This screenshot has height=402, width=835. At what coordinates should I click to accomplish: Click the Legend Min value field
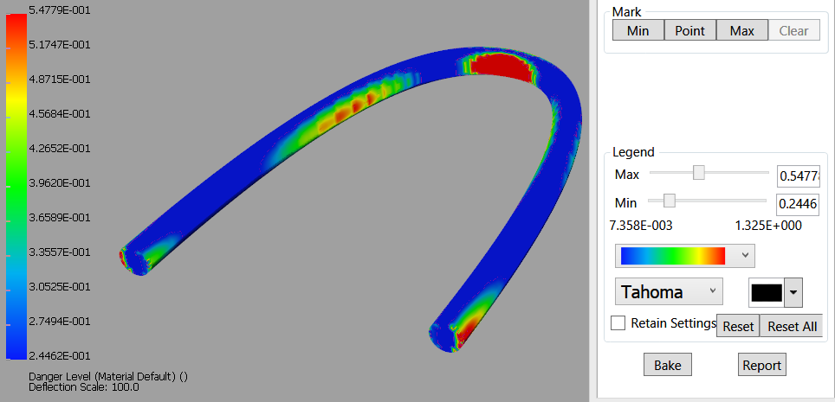click(x=799, y=204)
